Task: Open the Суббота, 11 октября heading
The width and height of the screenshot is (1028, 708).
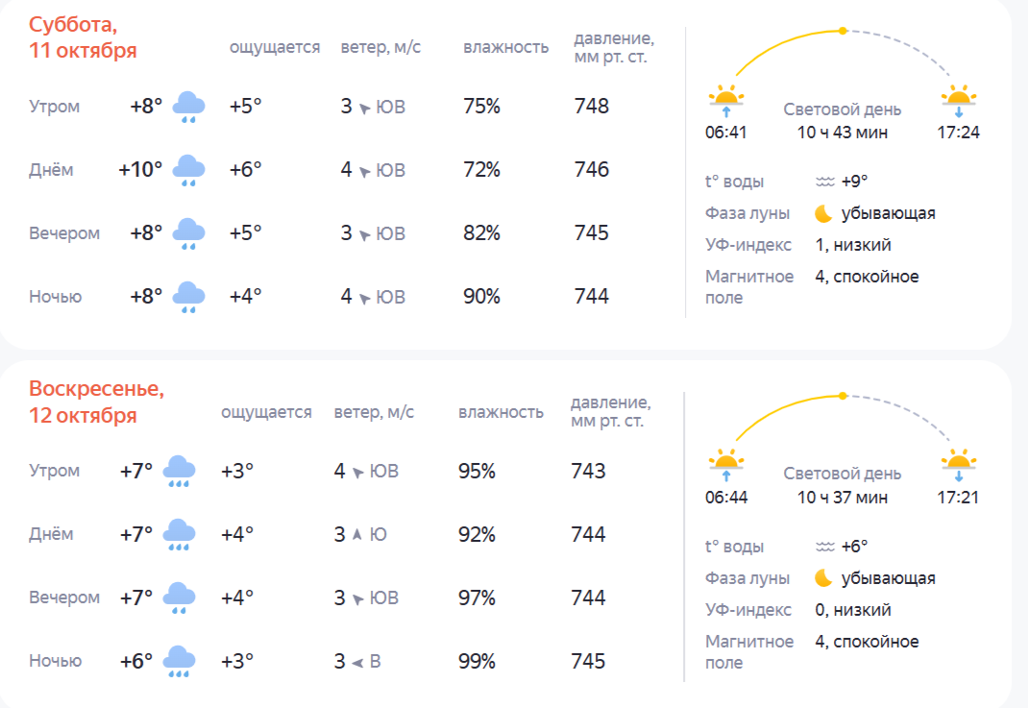Action: coord(83,37)
